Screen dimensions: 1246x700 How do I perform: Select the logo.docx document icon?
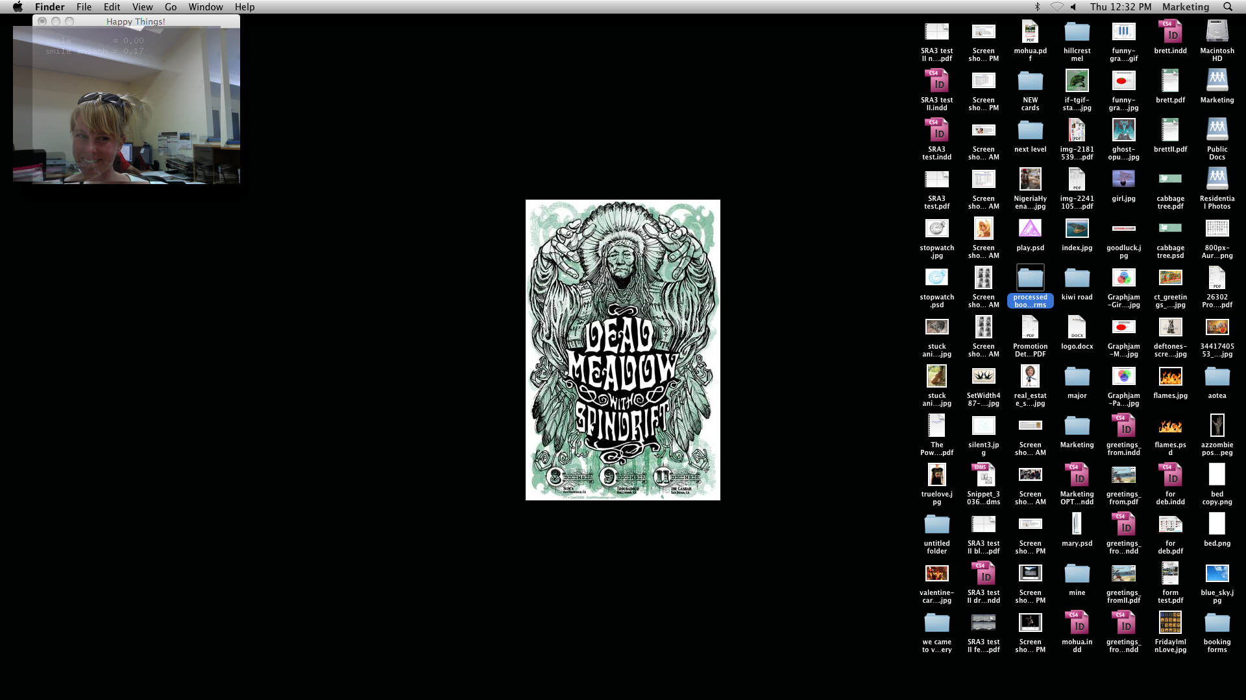(1077, 327)
